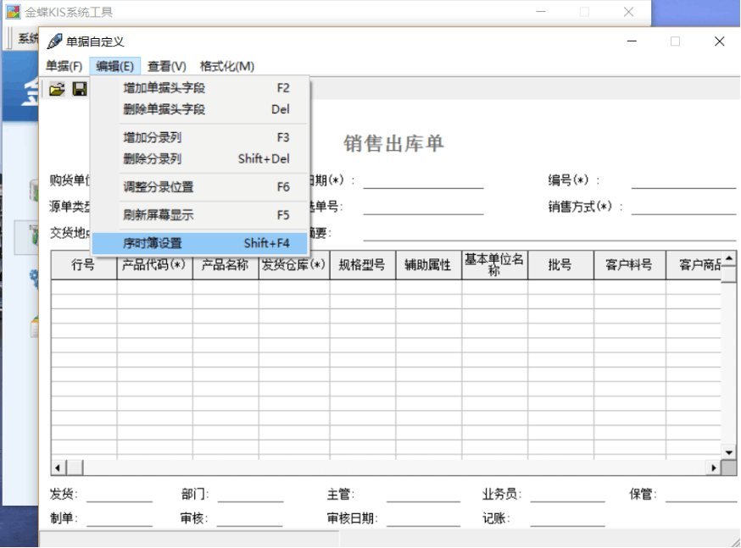The width and height of the screenshot is (741, 548).
Task: Click the save floppy disk icon
Action: pos(80,89)
